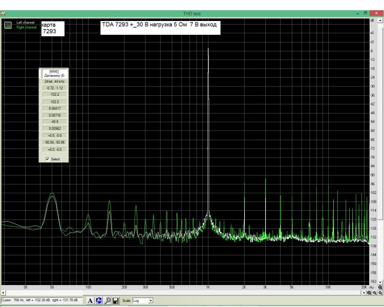Image resolution: width=384 pixels, height=307 pixels.
Task: Click the 'карта 7293' label box
Action: [x=52, y=28]
